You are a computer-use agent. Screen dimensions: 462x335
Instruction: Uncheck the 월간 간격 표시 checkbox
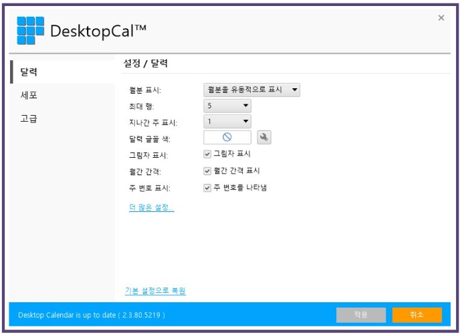pos(207,171)
